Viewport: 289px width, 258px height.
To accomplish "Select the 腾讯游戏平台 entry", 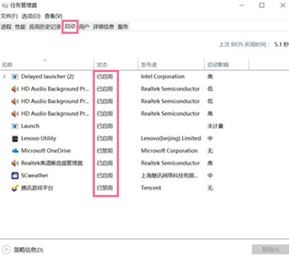I will [37, 188].
